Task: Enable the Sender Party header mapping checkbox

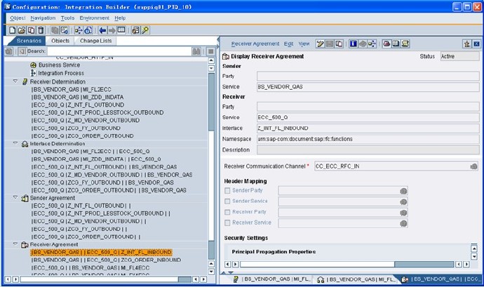Action: pos(227,191)
